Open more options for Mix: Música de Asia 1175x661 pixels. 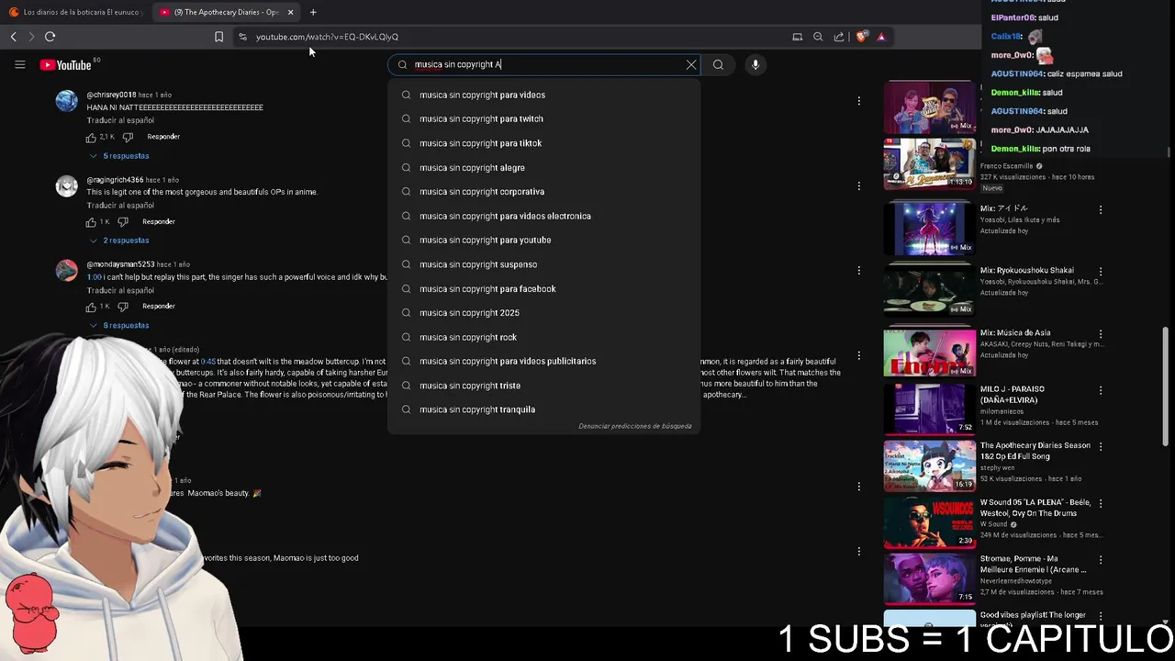point(1100,334)
